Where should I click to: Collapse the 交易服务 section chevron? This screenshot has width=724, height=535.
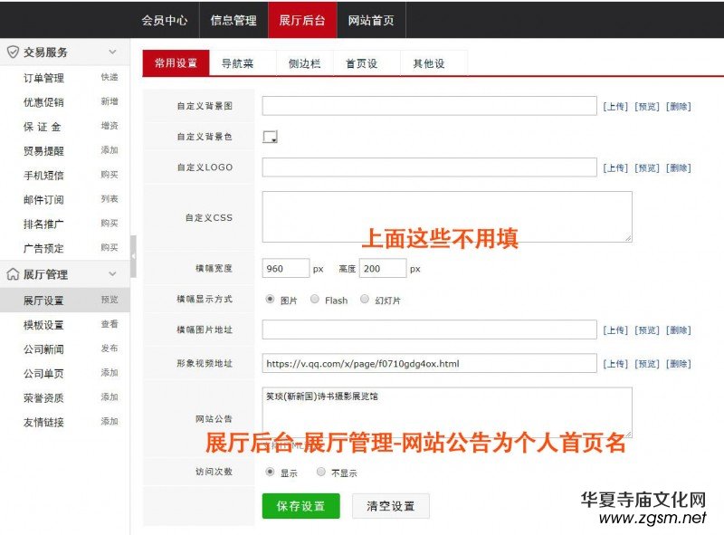(112, 53)
